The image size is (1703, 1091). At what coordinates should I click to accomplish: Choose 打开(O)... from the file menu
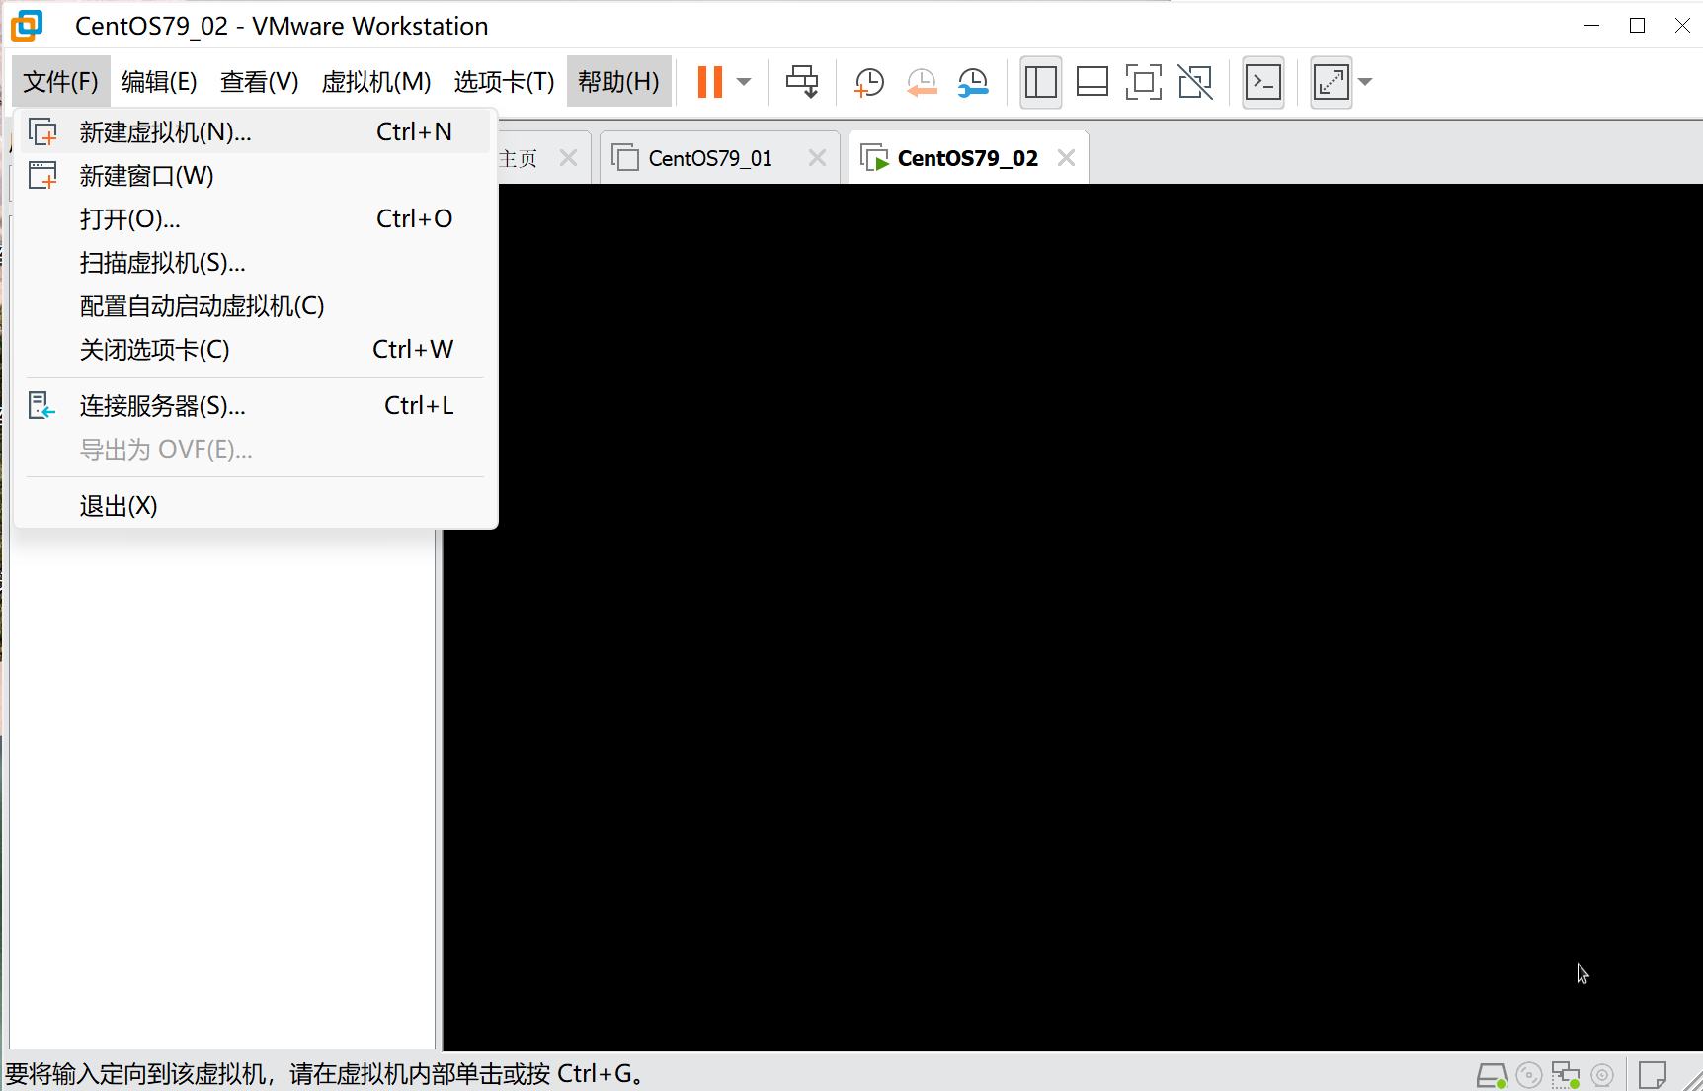tap(255, 218)
